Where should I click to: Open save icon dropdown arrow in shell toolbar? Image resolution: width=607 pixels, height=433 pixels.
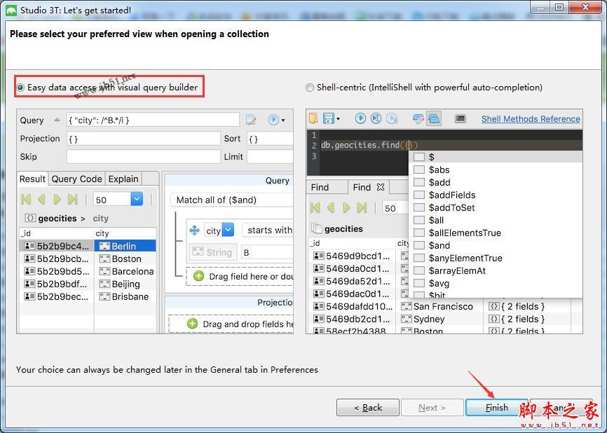coord(339,119)
